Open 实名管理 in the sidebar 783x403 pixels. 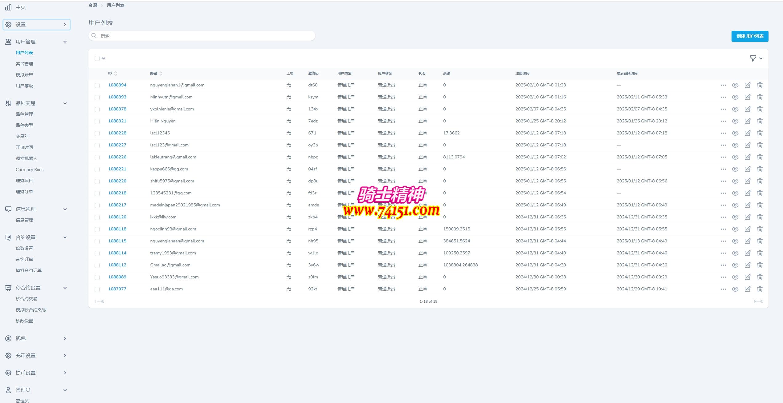click(x=24, y=64)
